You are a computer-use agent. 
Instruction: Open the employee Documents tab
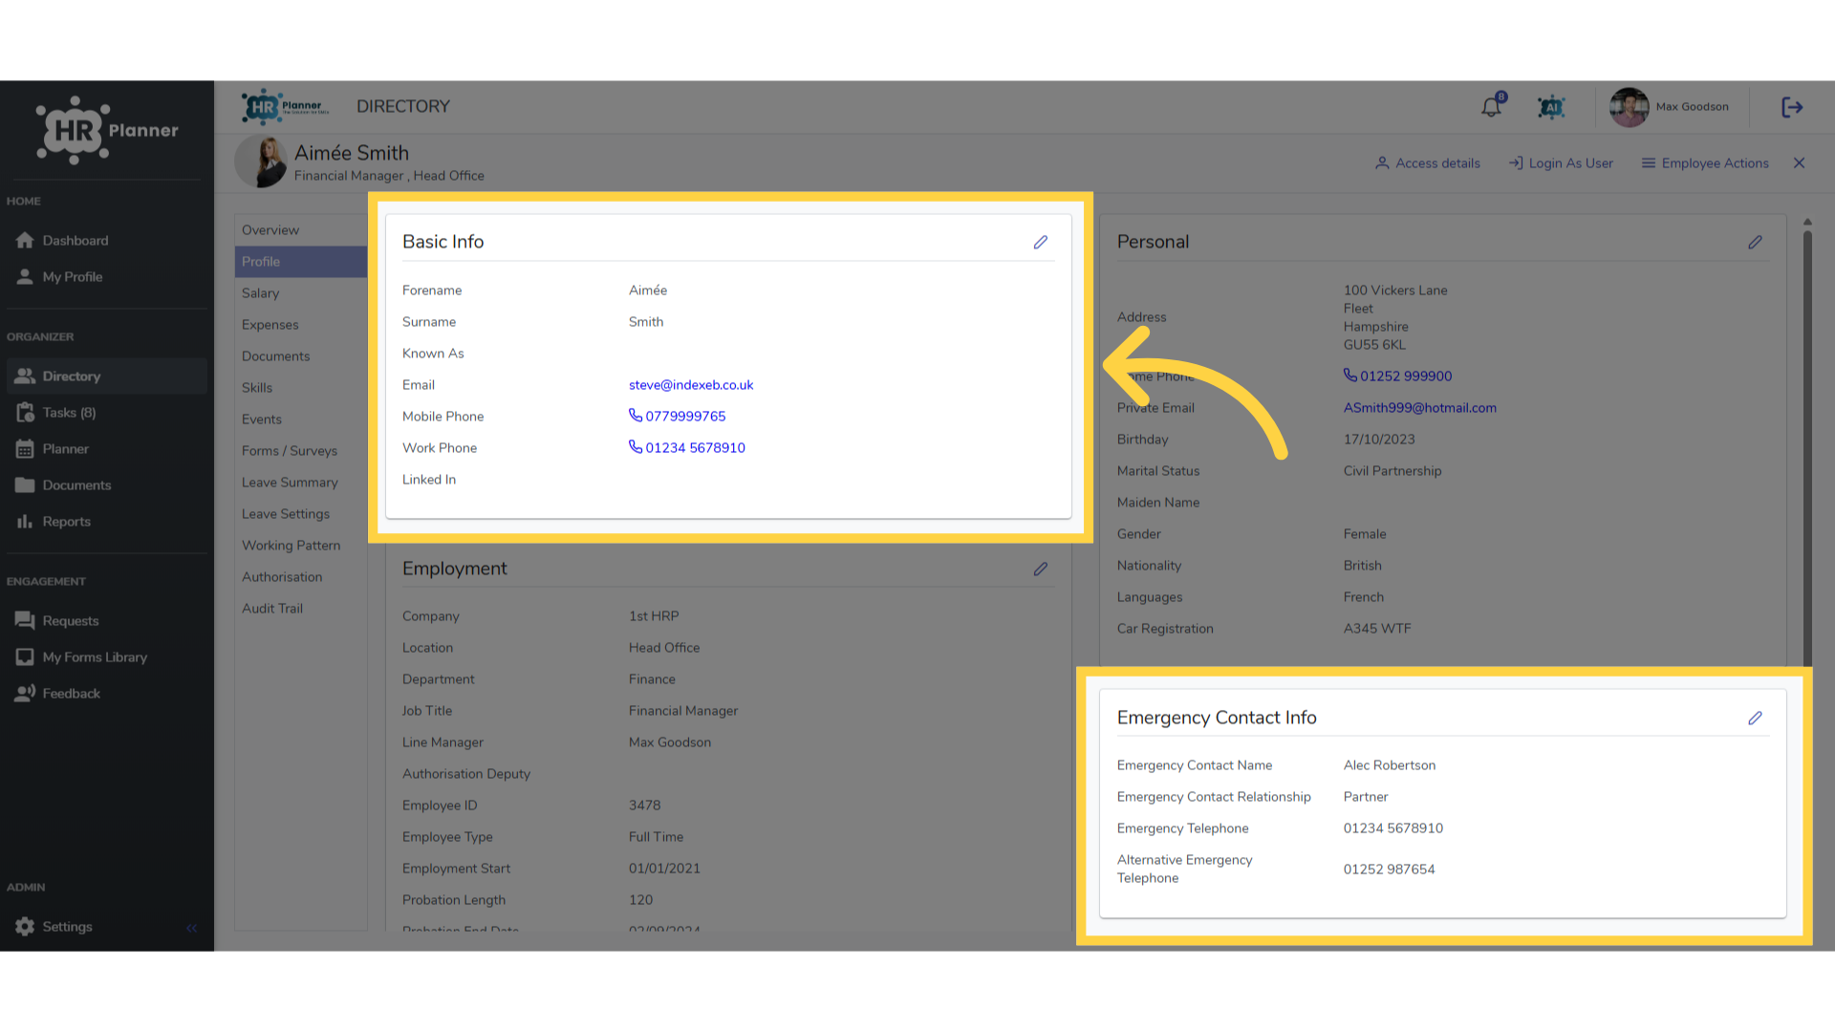pos(301,356)
